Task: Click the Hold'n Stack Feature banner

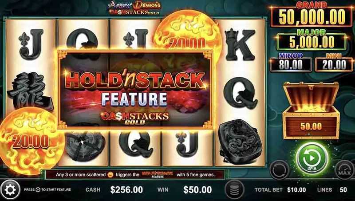Action: coord(135,90)
